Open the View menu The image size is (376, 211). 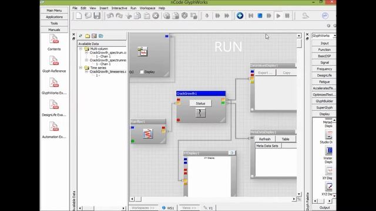tap(93, 8)
